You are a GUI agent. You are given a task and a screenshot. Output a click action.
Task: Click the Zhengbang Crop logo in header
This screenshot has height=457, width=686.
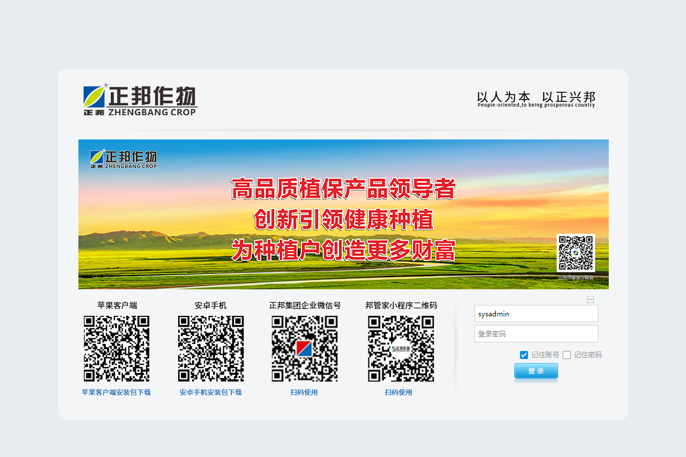tap(140, 100)
